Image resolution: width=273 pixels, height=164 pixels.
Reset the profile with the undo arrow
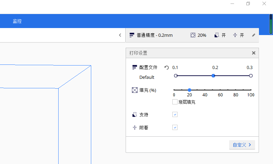[167, 68]
